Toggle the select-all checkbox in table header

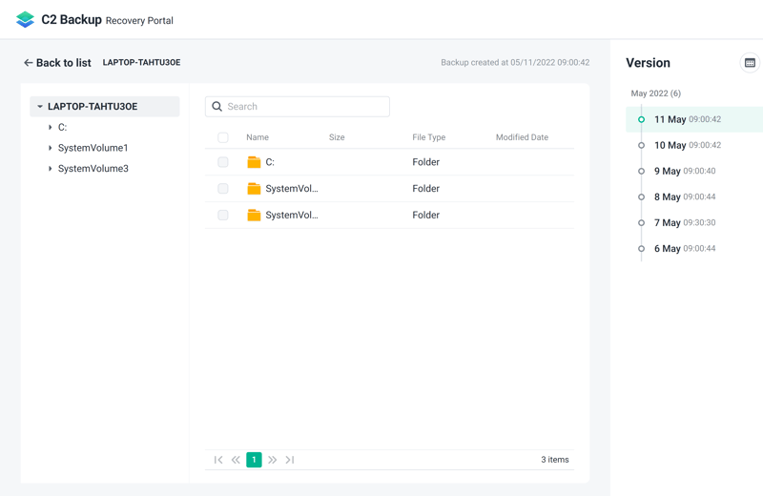pyautogui.click(x=223, y=137)
